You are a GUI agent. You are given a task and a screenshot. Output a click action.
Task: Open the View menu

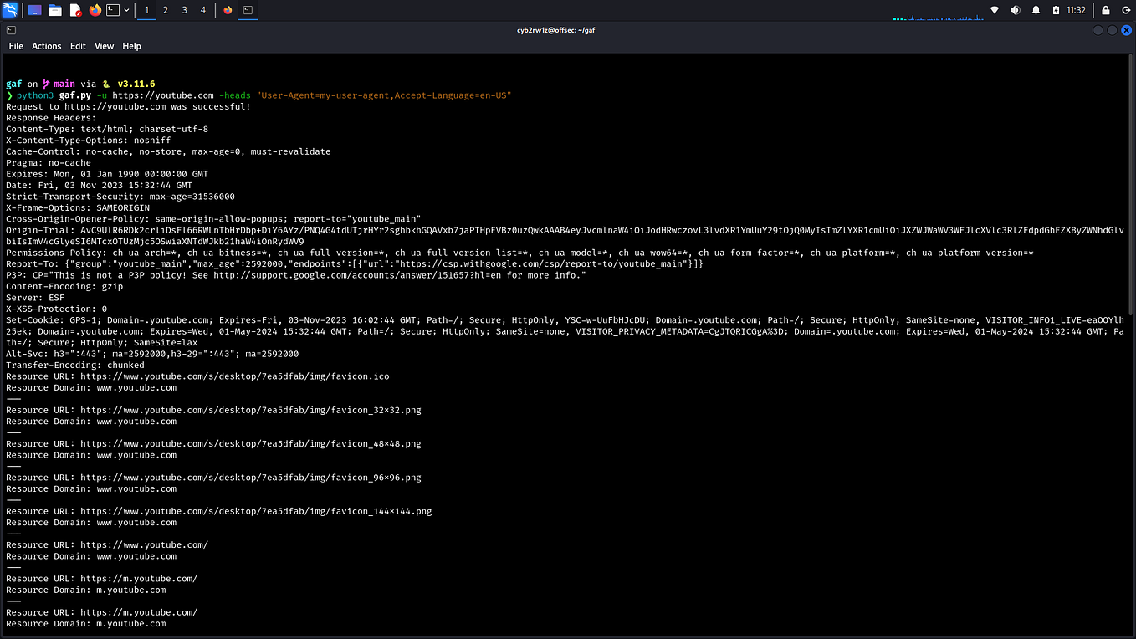(x=104, y=46)
